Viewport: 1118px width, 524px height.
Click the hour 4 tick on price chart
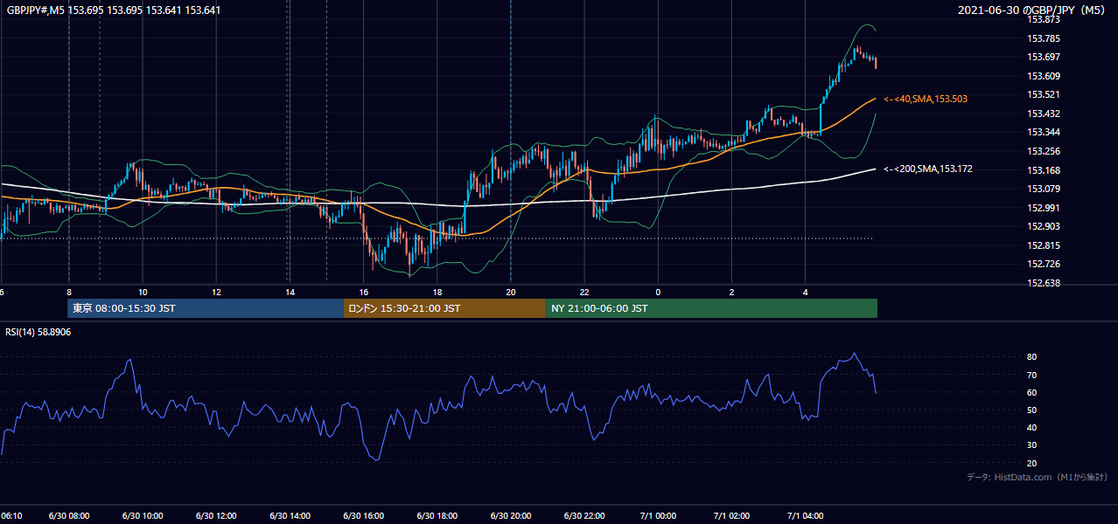click(806, 293)
